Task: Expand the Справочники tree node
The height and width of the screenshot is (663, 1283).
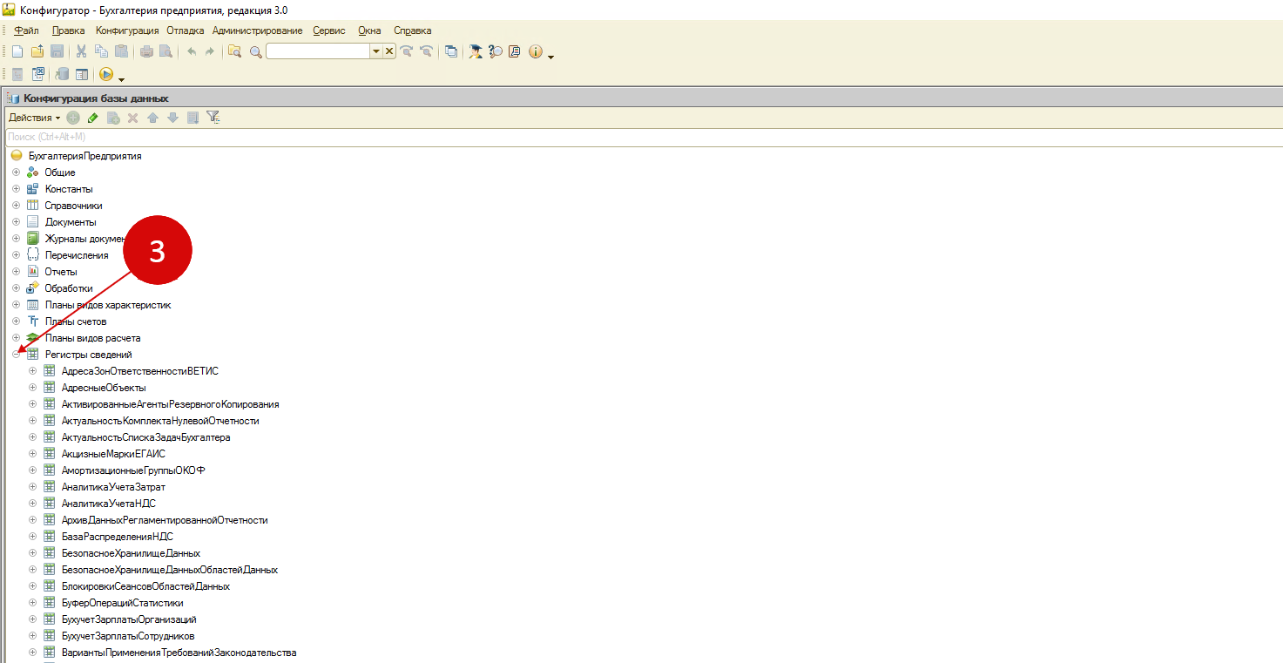Action: pyautogui.click(x=16, y=206)
